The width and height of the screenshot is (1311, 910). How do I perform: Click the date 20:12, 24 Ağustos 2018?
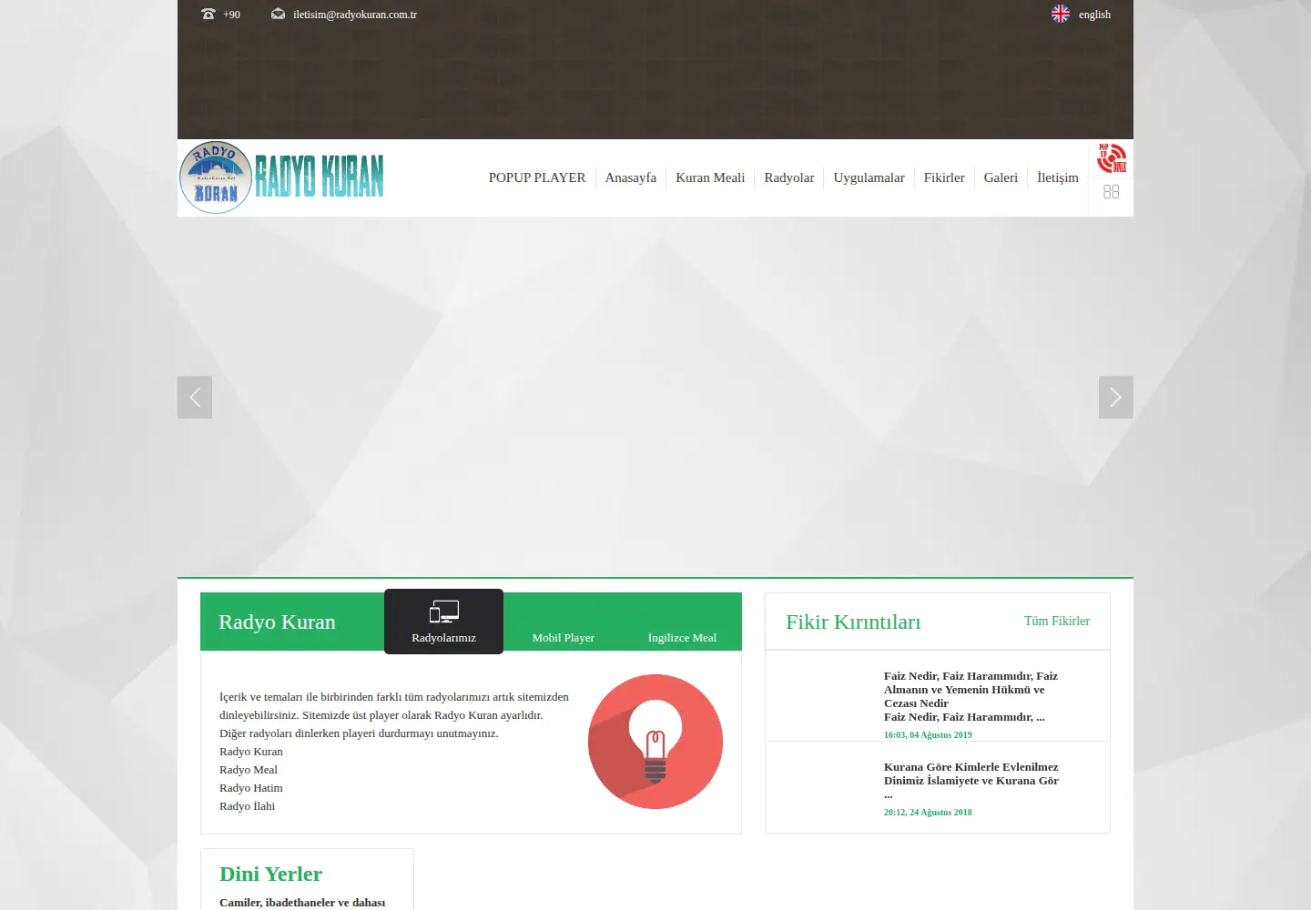[x=928, y=813]
